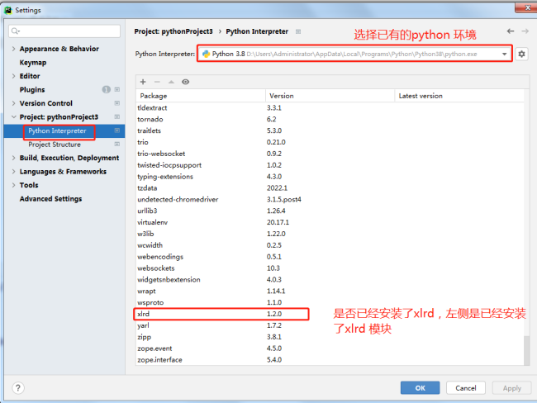Click the search magnifier icon
Image resolution: width=537 pixels, height=403 pixels.
16,31
